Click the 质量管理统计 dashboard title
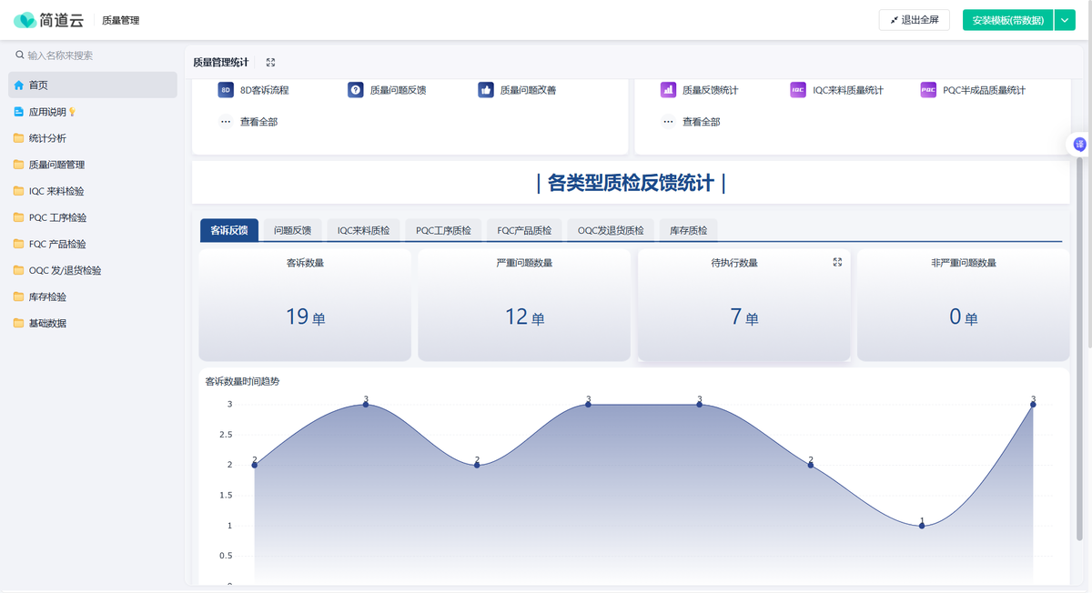The image size is (1092, 593). click(221, 63)
